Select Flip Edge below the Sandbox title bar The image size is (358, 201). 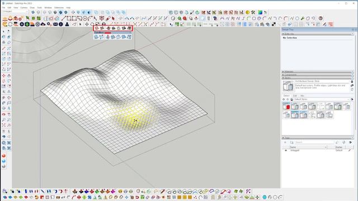click(129, 37)
